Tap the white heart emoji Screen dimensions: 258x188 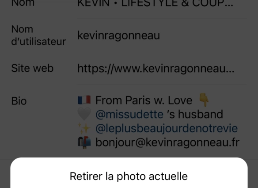point(84,114)
